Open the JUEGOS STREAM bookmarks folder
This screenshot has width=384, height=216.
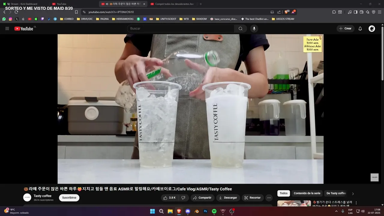pos(283,19)
